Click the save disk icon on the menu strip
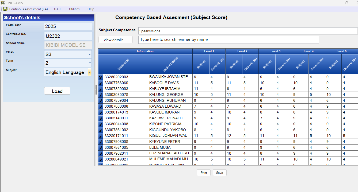Image resolution: width=358 pixels, height=192 pixels. click(x=5, y=9)
